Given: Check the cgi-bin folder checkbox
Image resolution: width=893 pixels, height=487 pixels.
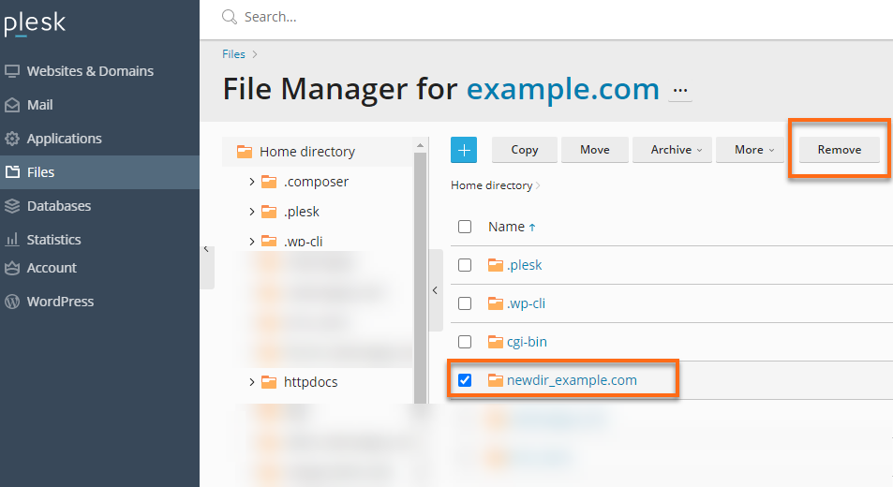Looking at the screenshot, I should (x=465, y=341).
